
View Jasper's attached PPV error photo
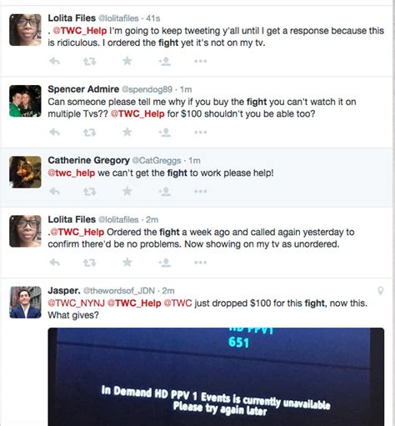coord(216,377)
